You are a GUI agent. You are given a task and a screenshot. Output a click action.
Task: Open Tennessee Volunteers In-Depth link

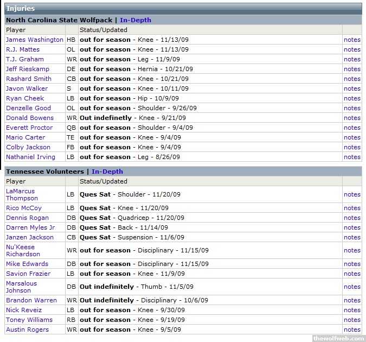[107, 172]
